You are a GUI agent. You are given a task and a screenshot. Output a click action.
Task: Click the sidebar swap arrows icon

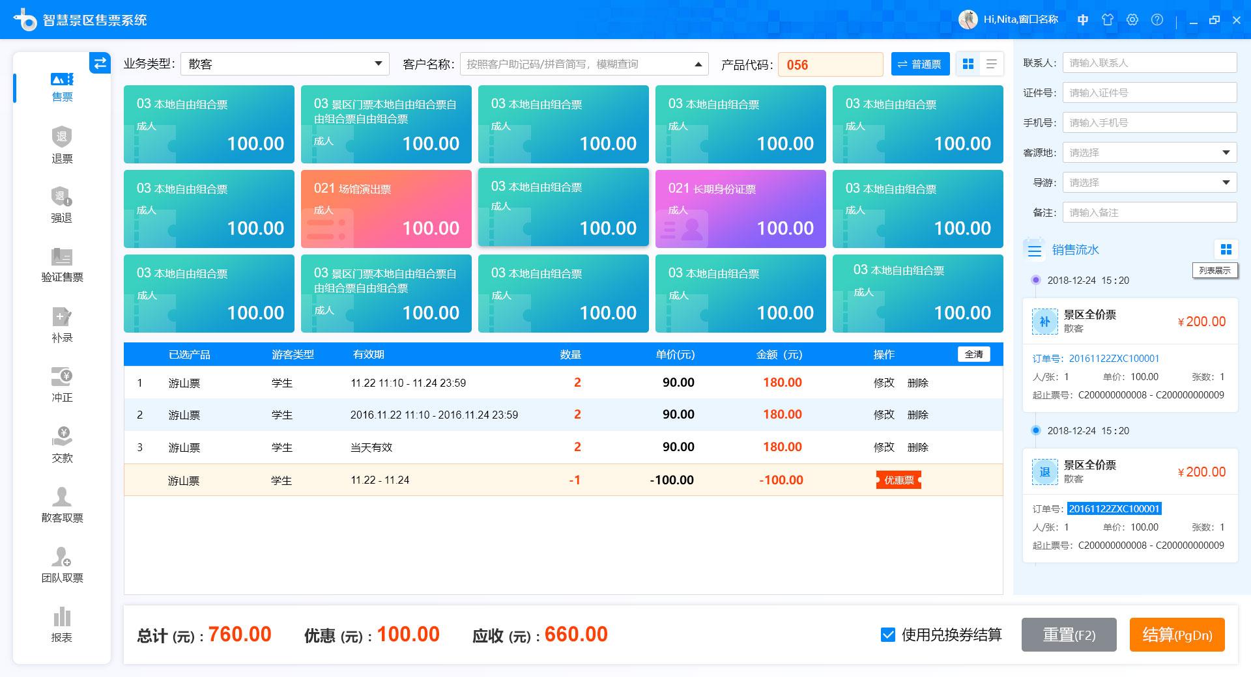click(x=100, y=63)
